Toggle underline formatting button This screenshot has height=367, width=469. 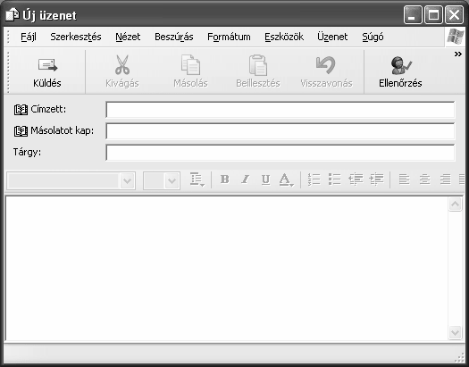[265, 179]
